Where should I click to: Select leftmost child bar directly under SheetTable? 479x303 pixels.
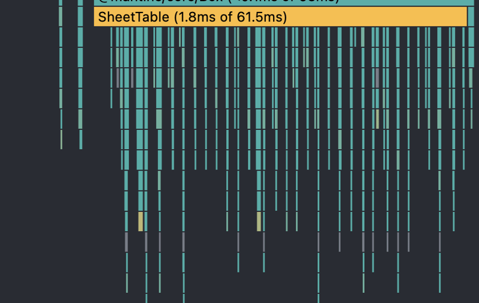click(111, 37)
